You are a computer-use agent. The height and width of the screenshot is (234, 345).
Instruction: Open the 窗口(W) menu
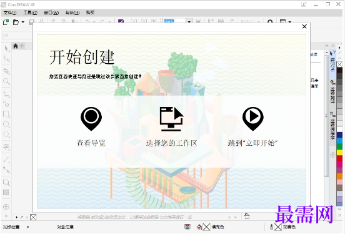(51, 13)
